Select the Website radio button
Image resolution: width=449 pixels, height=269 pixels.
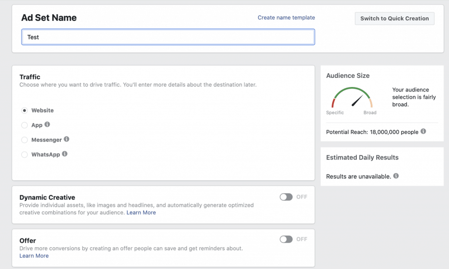(24, 110)
